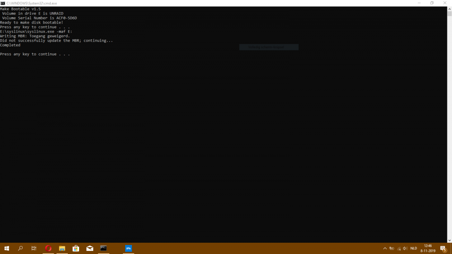Screen dimensions: 452x254
Task: Switch to the Command Prompt taskbar icon
Action: (x=104, y=248)
